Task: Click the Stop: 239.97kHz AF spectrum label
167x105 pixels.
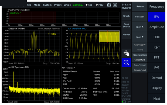Action: [x=52, y=102]
